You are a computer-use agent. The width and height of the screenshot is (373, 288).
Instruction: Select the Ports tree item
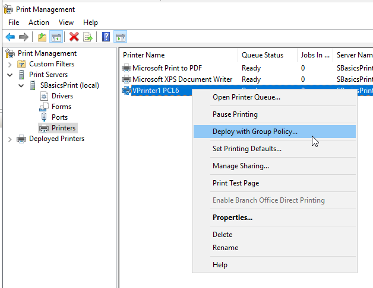[x=60, y=117]
